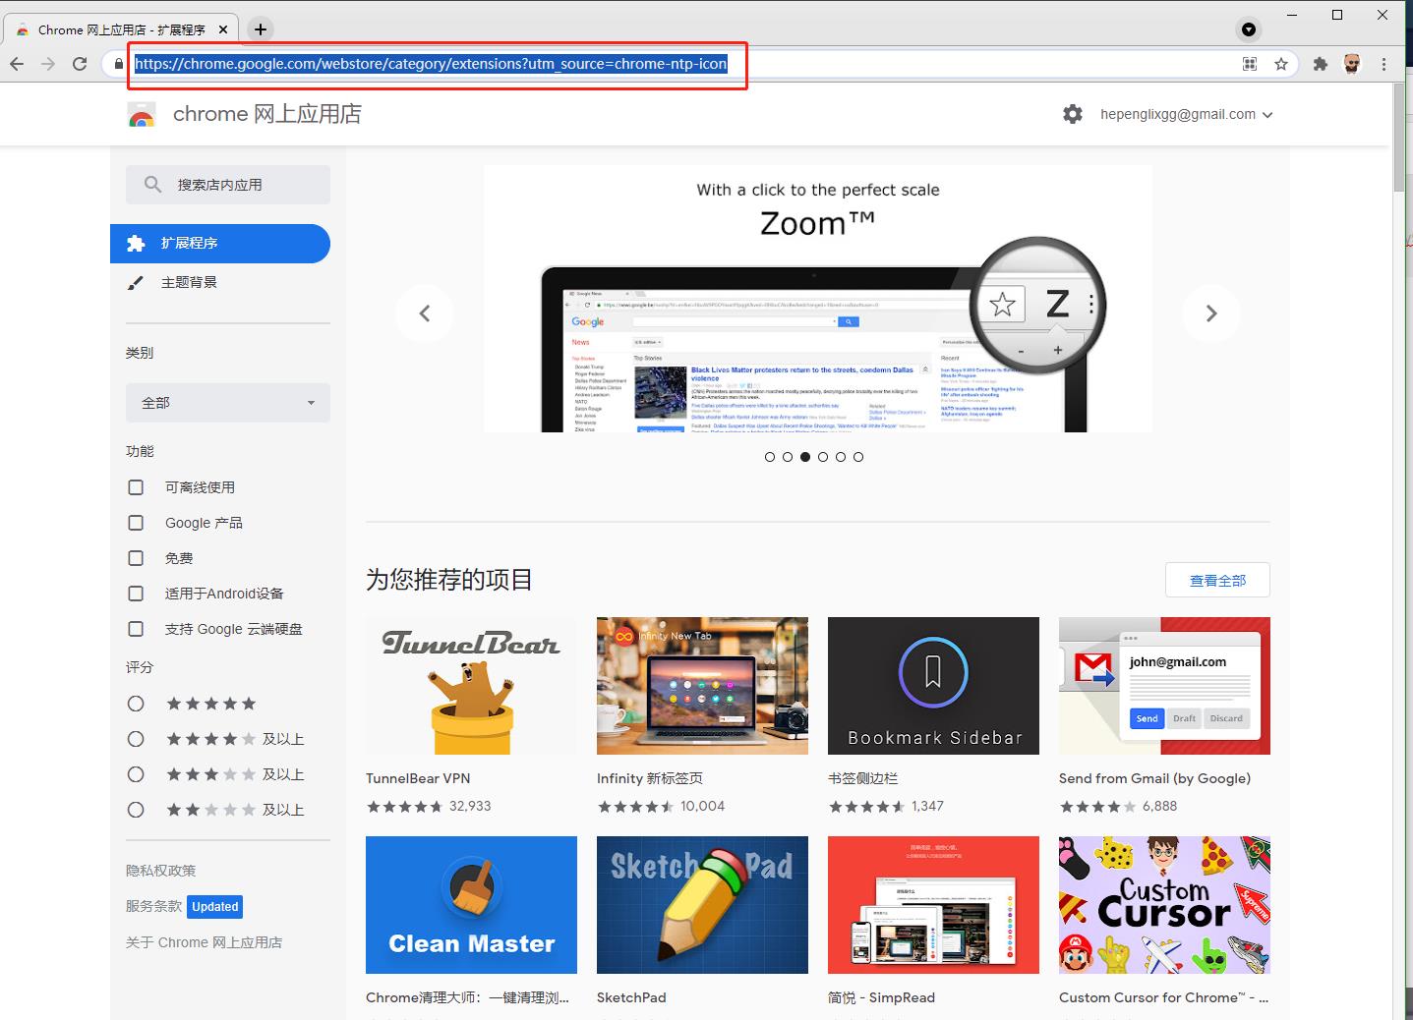This screenshot has width=1413, height=1020.
Task: Reload the page with refresh icon
Action: coord(80,64)
